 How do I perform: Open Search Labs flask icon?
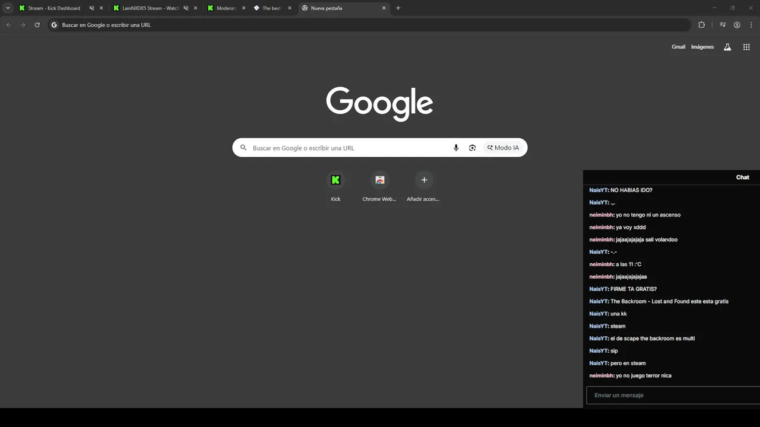[727, 47]
